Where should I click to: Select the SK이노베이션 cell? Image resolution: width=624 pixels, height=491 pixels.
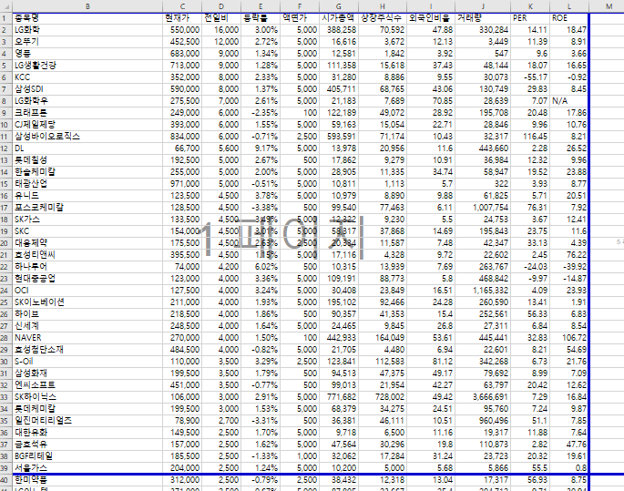(x=87, y=302)
